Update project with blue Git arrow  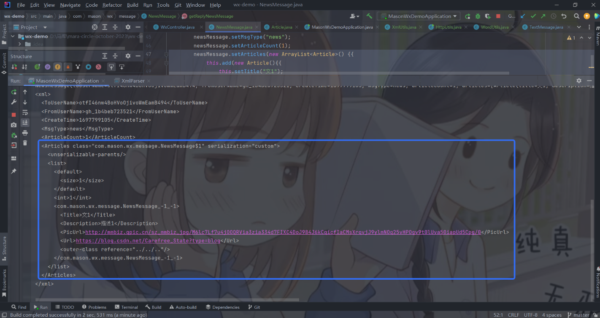(x=523, y=16)
